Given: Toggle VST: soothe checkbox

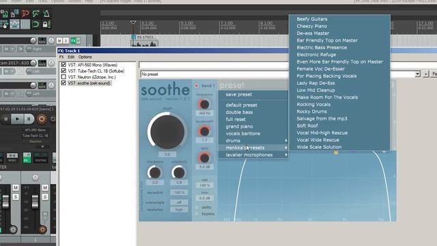Looking at the screenshot, I should 64,83.
